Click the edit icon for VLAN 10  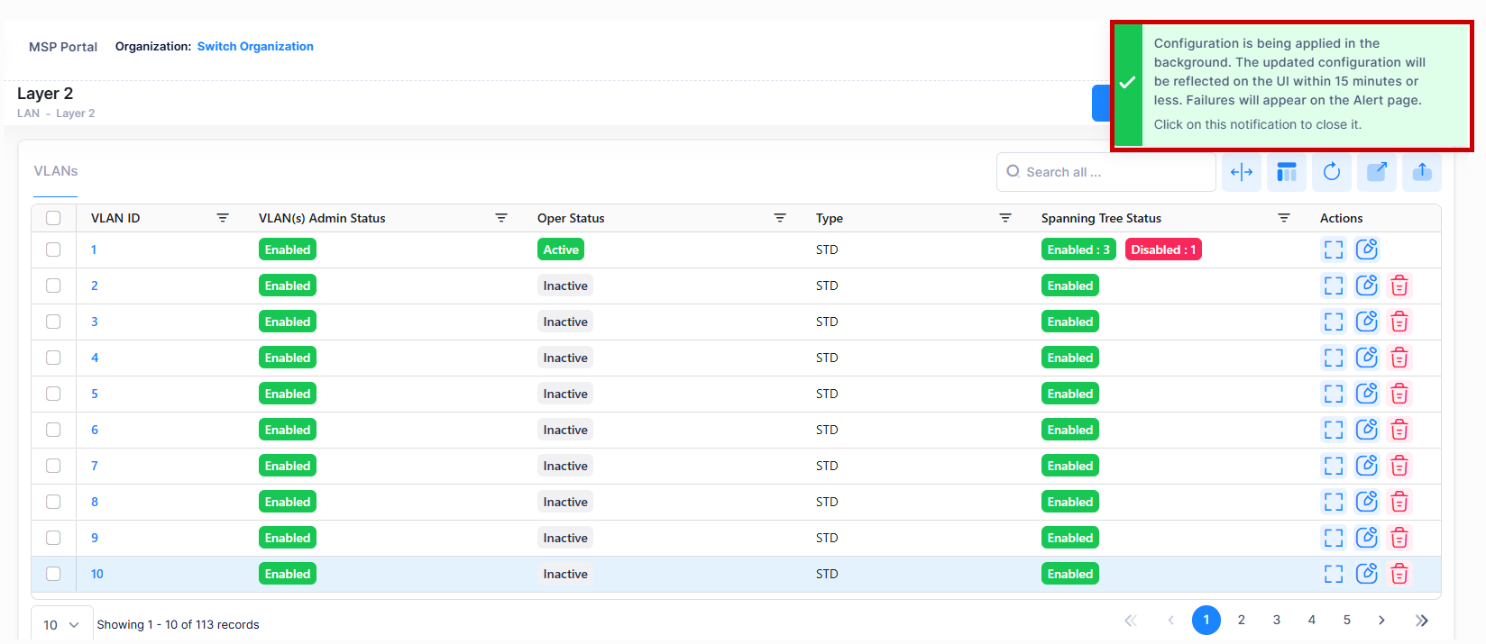tap(1367, 574)
